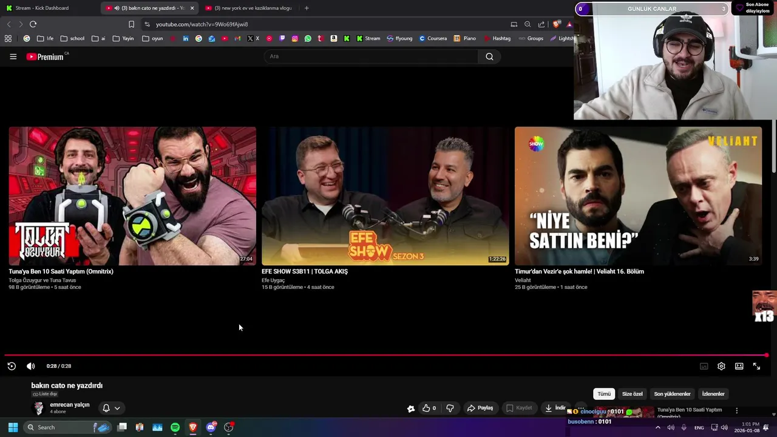
Task: Close the bakın cato ne yazdırdı tab
Action: pos(192,8)
